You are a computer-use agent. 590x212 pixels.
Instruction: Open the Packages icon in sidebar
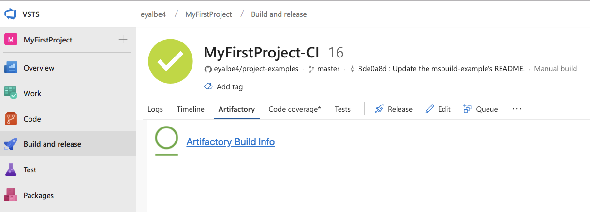[x=11, y=195]
